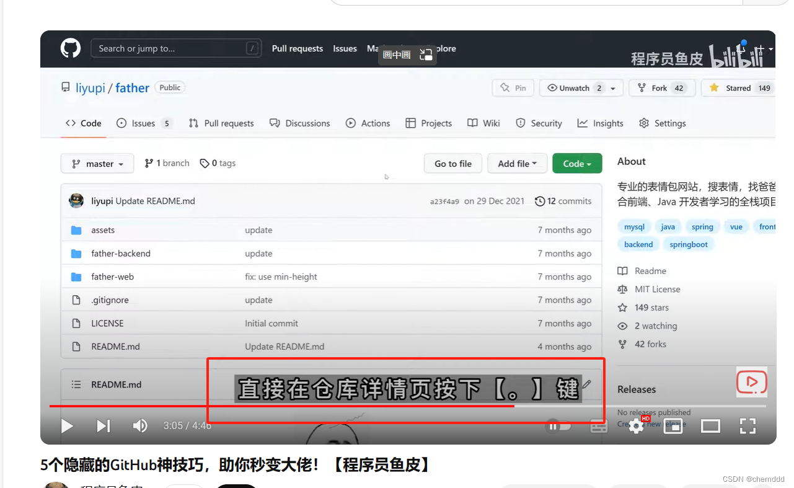Click the Go to file button
This screenshot has height=488, width=794.
453,164
